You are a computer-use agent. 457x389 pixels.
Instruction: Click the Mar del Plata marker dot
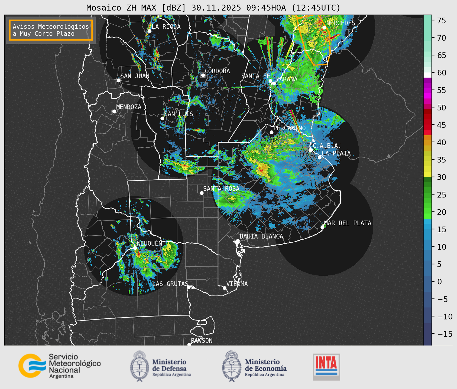(x=322, y=227)
